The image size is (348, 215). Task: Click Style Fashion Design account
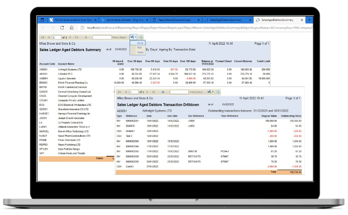coord(69,149)
